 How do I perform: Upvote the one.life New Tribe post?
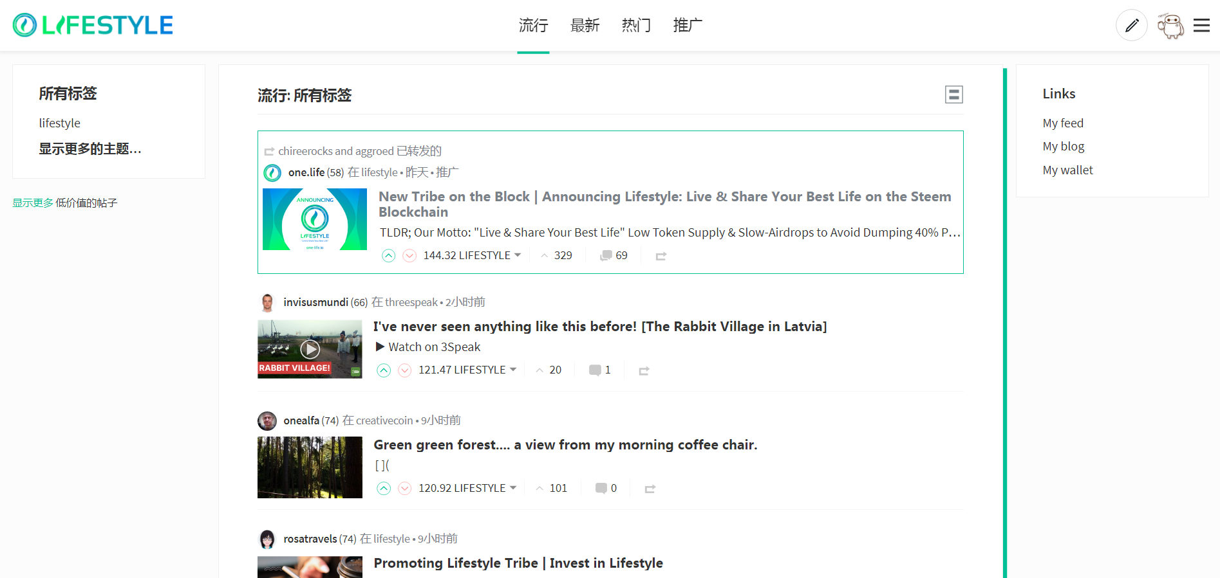pos(388,256)
